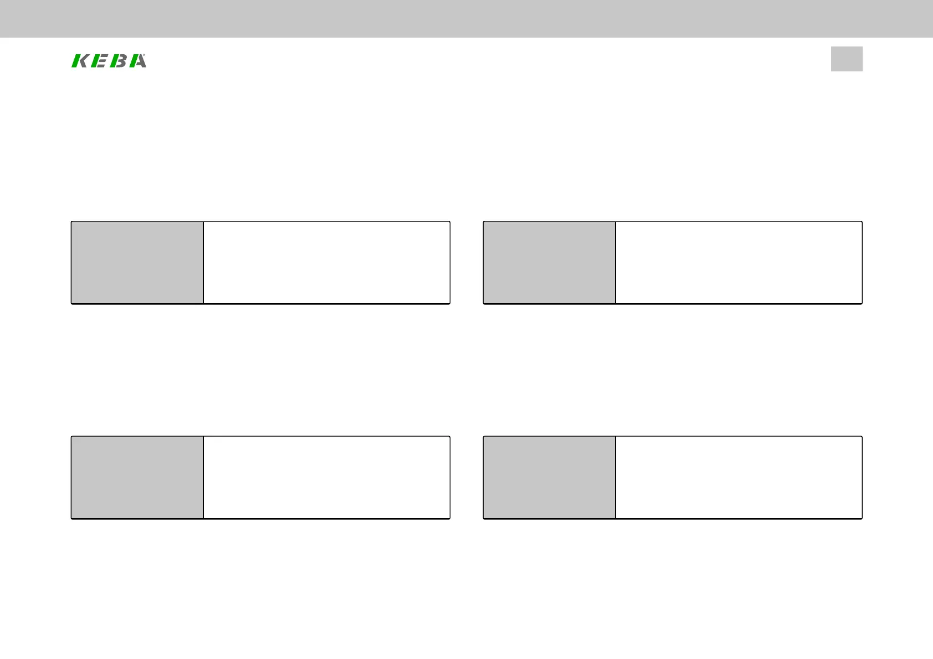This screenshot has height=659, width=933.
Task: Select white content area of lower-left box
Action: pyautogui.click(x=326, y=477)
